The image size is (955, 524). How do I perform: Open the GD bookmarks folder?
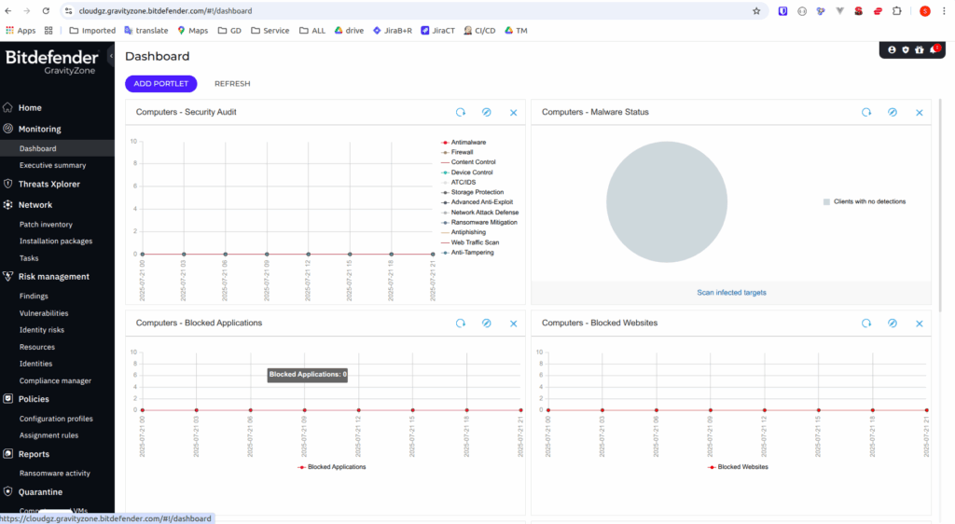[229, 31]
